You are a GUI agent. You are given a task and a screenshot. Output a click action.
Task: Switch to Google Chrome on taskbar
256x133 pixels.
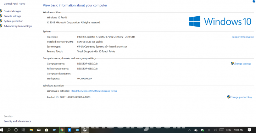(x=62, y=130)
